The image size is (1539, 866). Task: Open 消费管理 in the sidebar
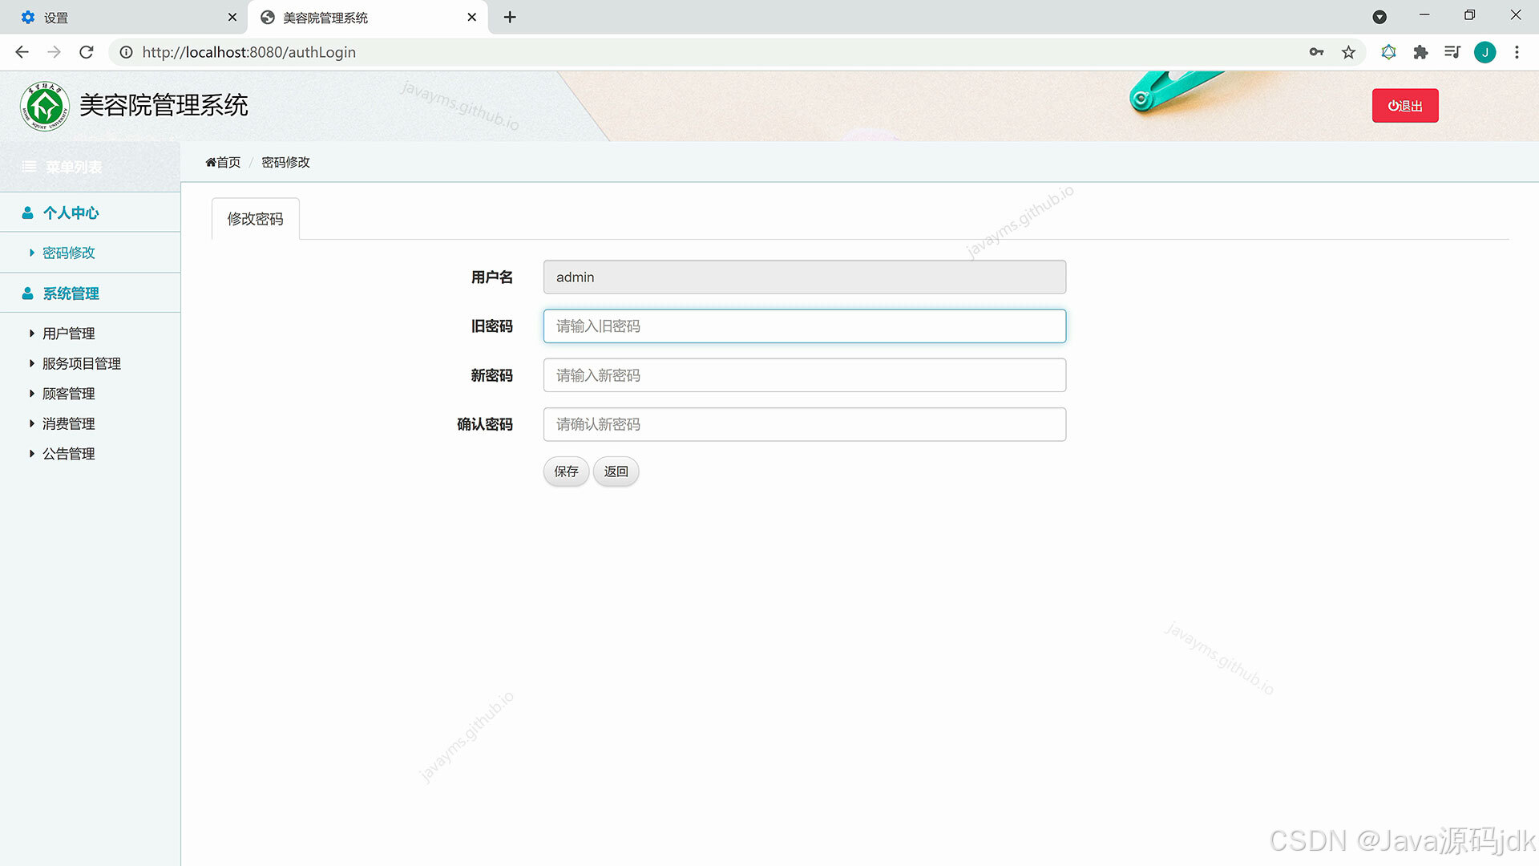(x=68, y=423)
